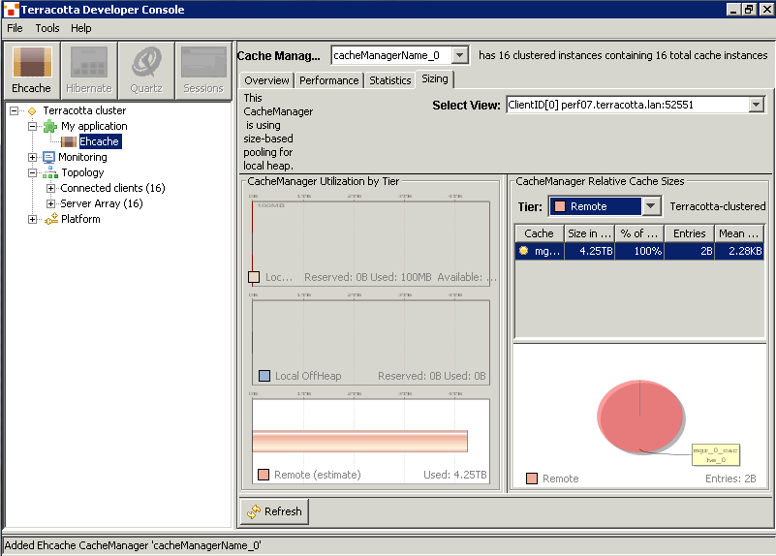
Task: Select the Ehcache product button
Action: click(32, 71)
